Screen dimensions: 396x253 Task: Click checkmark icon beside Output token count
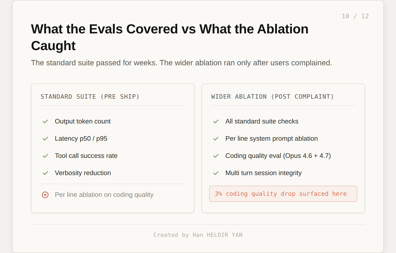pyautogui.click(x=45, y=121)
